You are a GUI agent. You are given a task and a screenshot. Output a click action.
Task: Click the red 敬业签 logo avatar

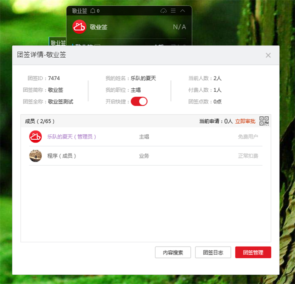[79, 27]
